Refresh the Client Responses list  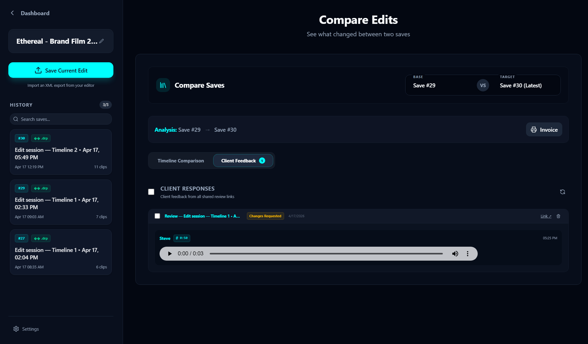point(562,192)
